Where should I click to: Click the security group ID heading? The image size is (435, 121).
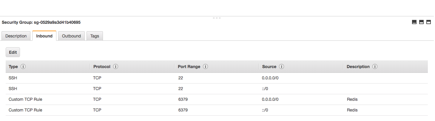point(41,22)
